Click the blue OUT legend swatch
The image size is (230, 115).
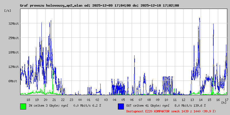121,106
